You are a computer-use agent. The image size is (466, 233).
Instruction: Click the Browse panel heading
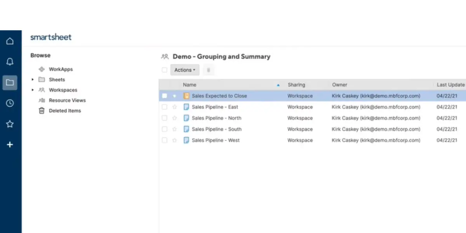tap(40, 56)
